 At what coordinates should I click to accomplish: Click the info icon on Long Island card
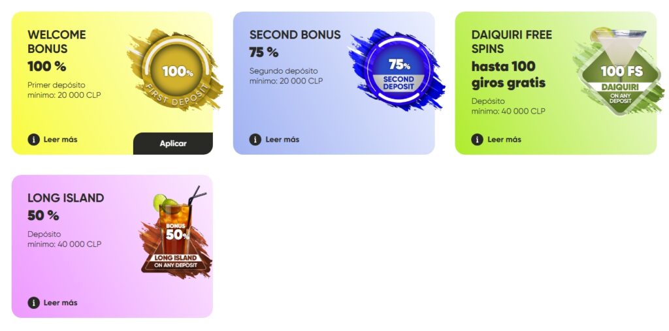click(x=33, y=303)
